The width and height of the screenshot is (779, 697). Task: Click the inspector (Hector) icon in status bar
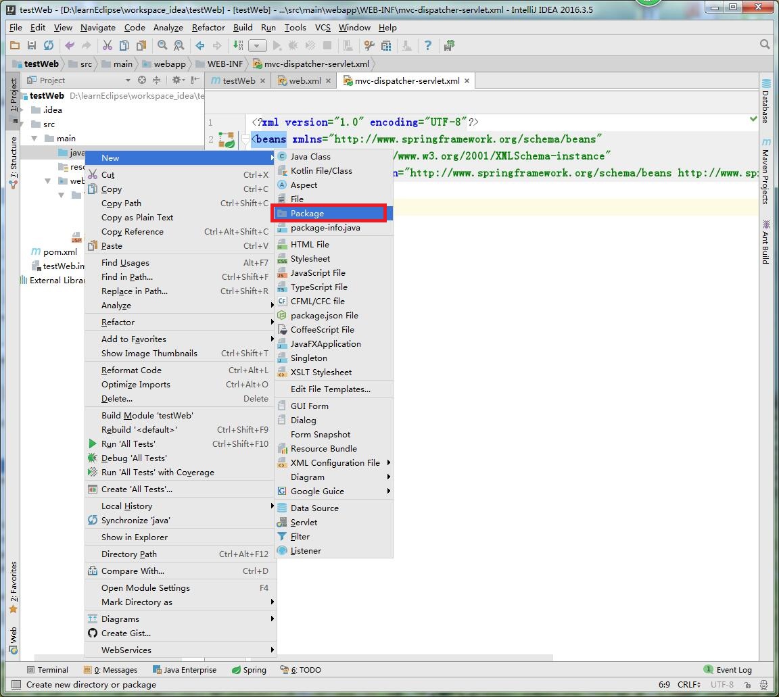pos(764,685)
